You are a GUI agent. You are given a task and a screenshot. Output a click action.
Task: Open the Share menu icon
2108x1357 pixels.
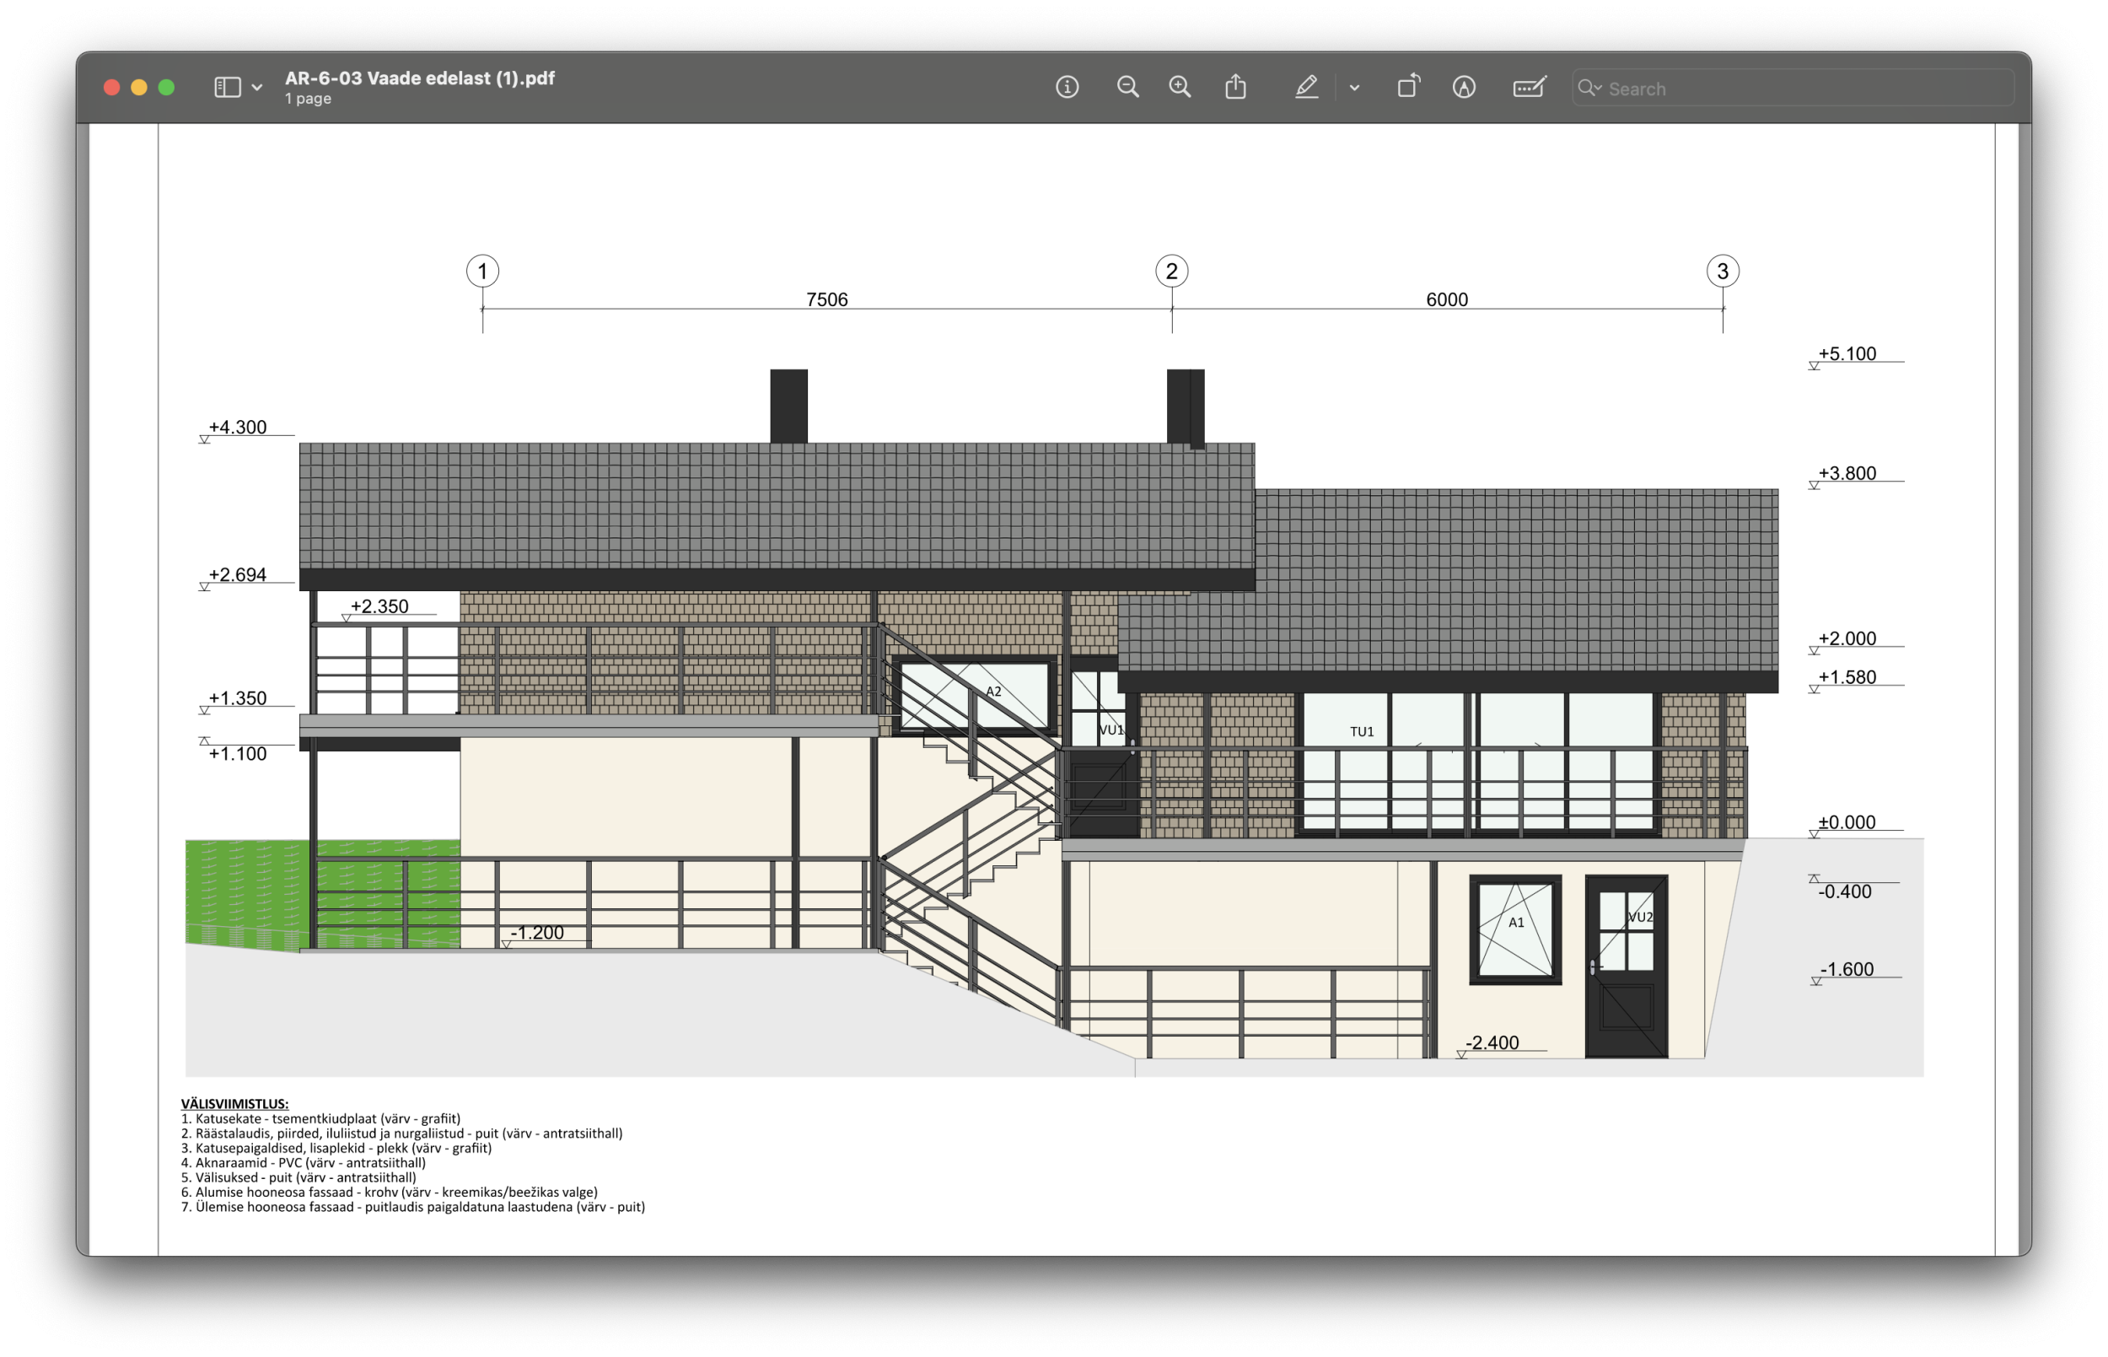click(x=1235, y=87)
